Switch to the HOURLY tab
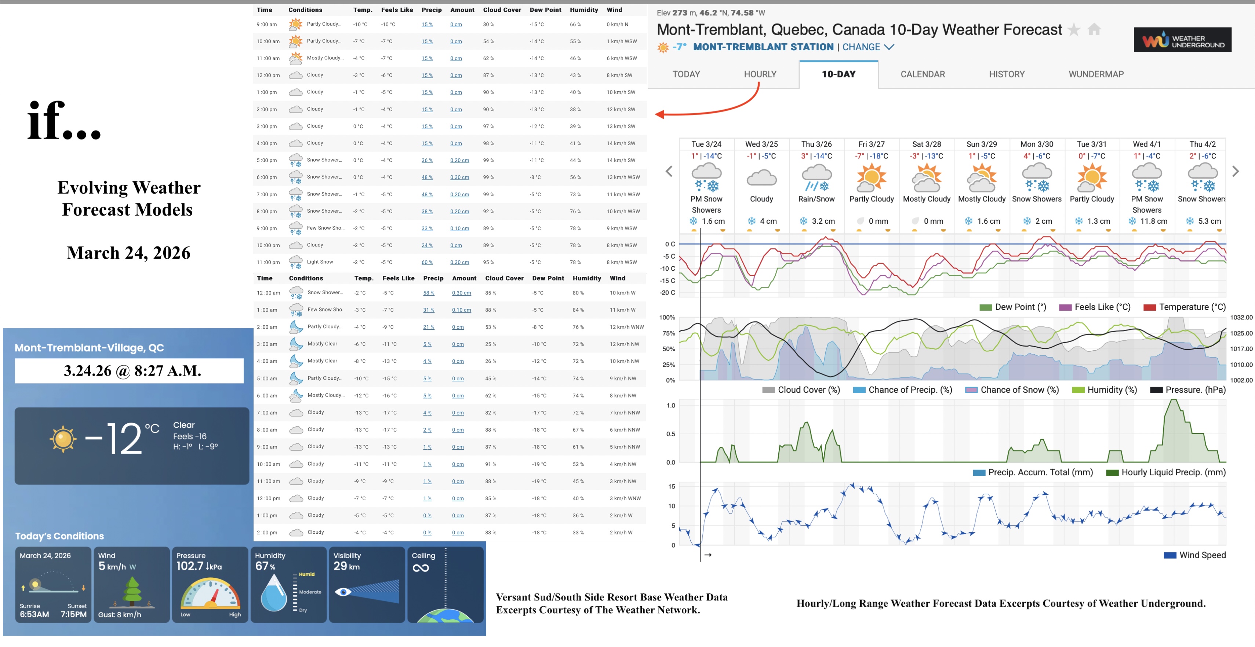This screenshot has width=1255, height=647. (760, 74)
